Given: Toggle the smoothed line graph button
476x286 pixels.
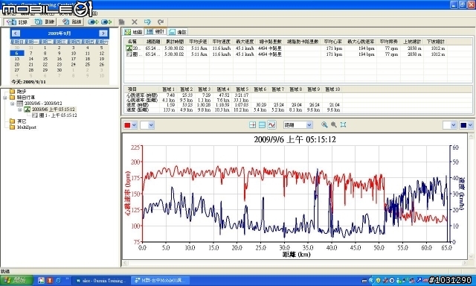Looking at the screenshot, I should tap(271, 125).
